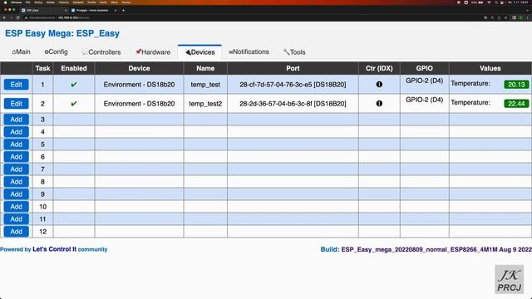Click the temperature value 20.13

pos(516,85)
